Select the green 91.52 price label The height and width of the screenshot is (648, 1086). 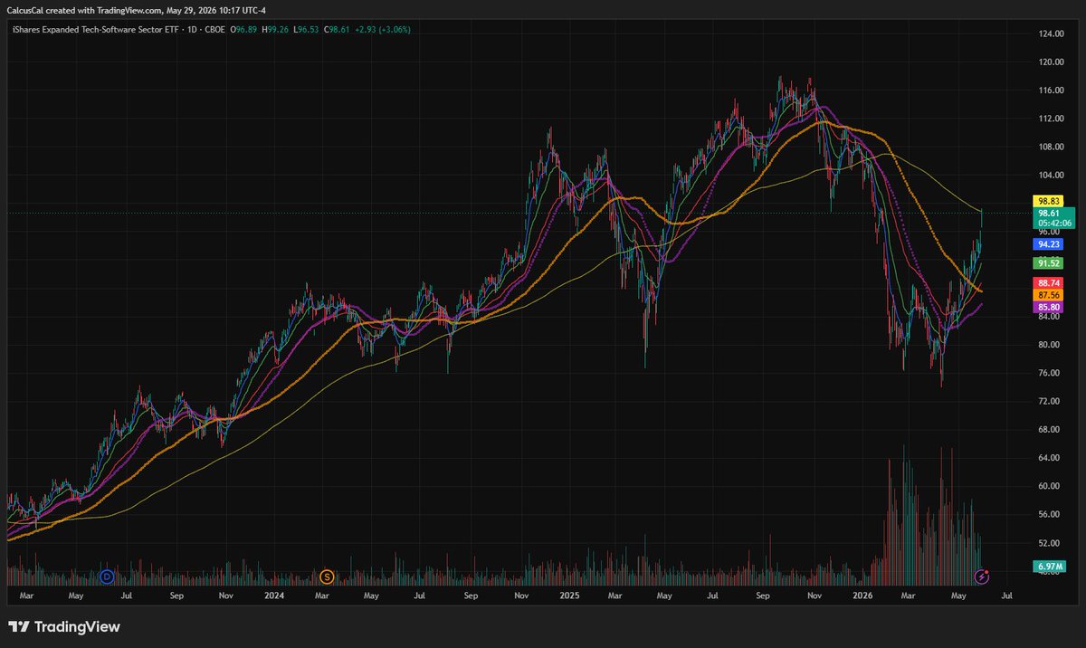tap(1048, 262)
